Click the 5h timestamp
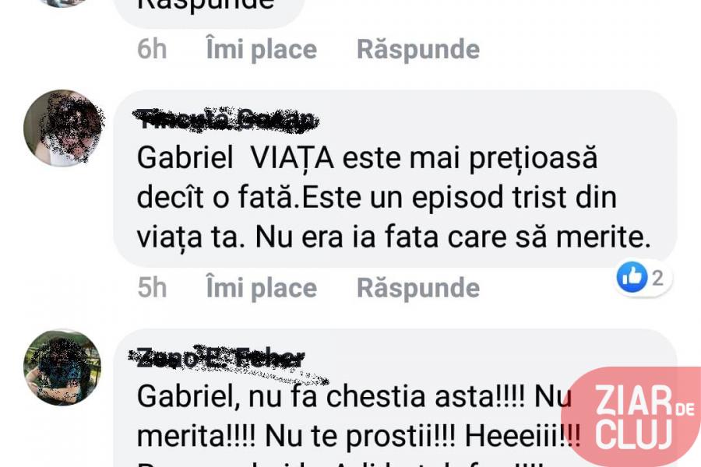 point(152,288)
